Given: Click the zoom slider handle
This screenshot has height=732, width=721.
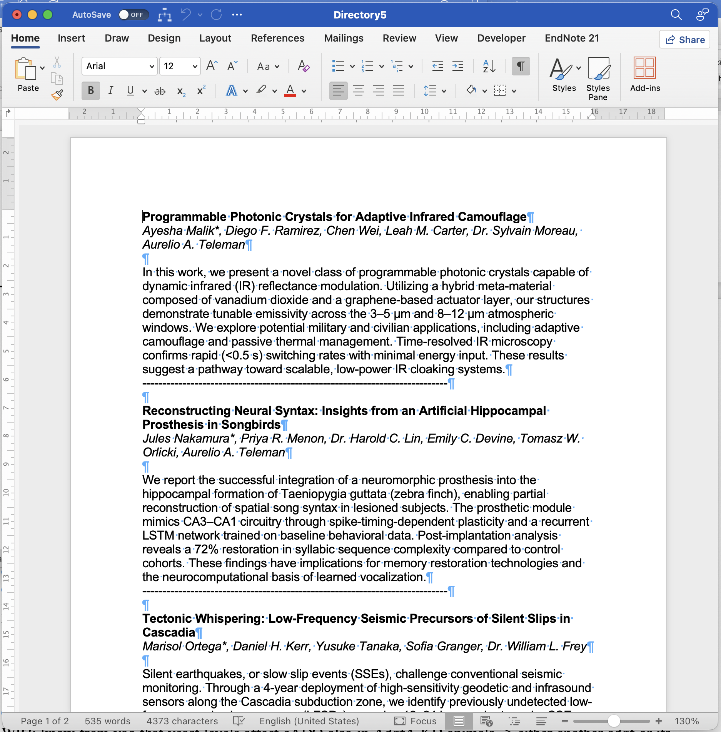Looking at the screenshot, I should point(614,721).
